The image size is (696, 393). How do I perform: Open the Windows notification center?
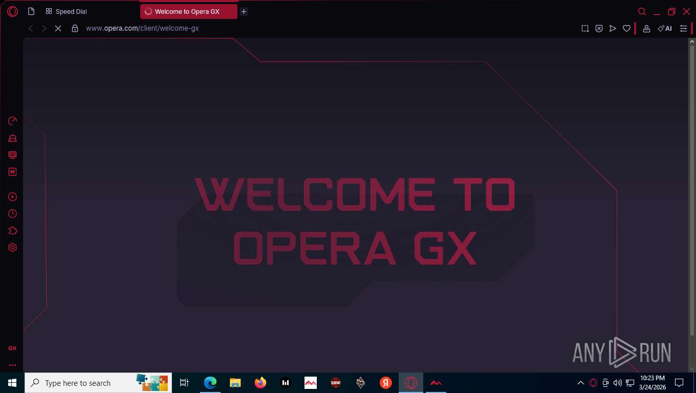[679, 383]
